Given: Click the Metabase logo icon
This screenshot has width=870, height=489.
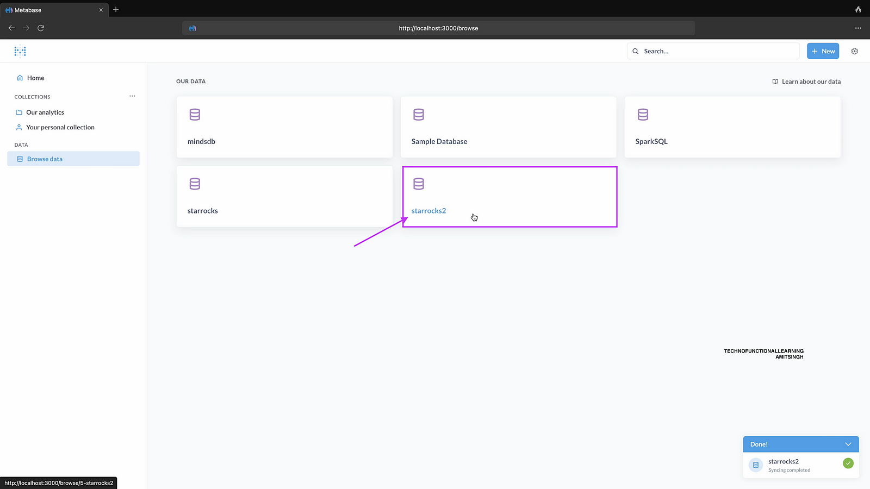Looking at the screenshot, I should pos(20,51).
